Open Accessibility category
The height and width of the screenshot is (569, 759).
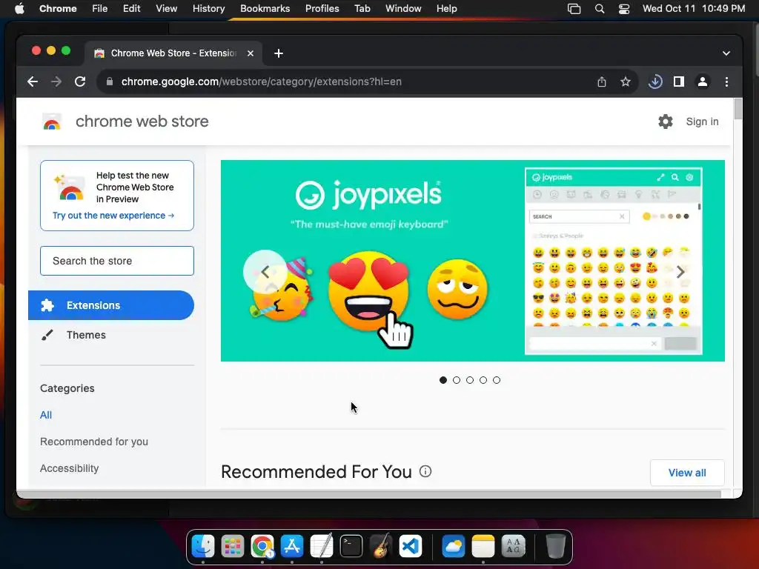pyautogui.click(x=69, y=468)
